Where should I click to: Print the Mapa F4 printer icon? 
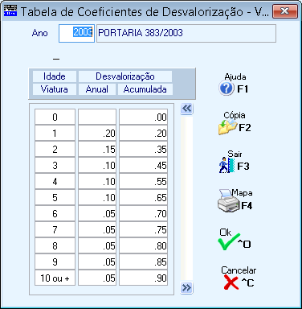pyautogui.click(x=228, y=202)
